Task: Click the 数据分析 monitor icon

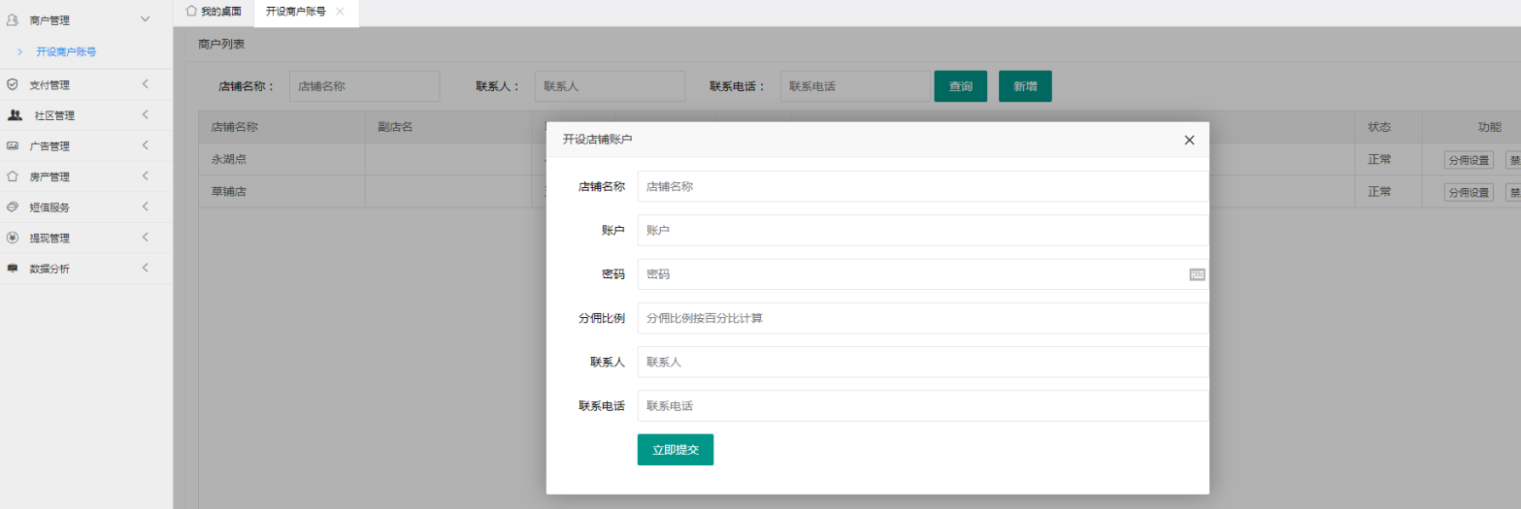Action: pos(13,269)
